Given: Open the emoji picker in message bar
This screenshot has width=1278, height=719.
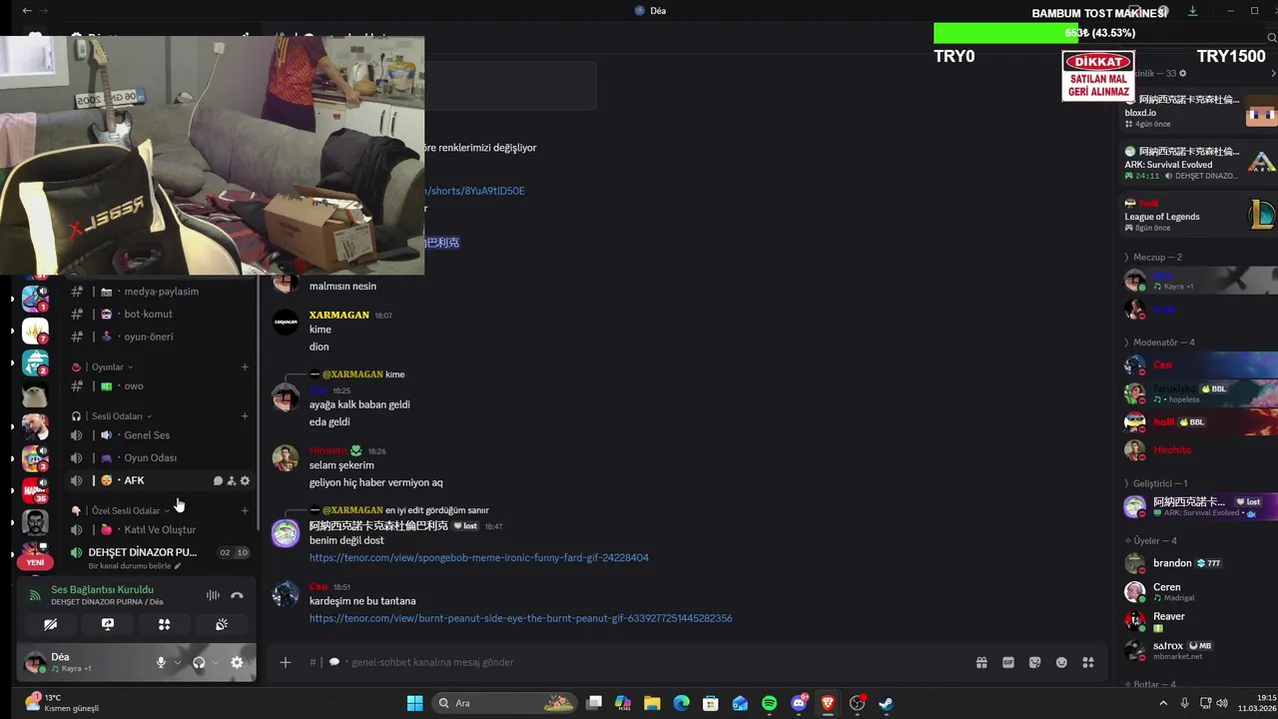Looking at the screenshot, I should click(1061, 662).
